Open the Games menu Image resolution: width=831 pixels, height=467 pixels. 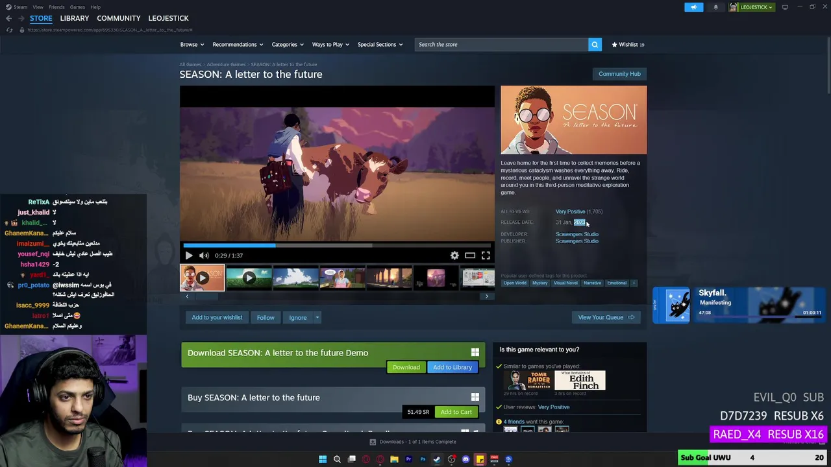[x=77, y=7]
